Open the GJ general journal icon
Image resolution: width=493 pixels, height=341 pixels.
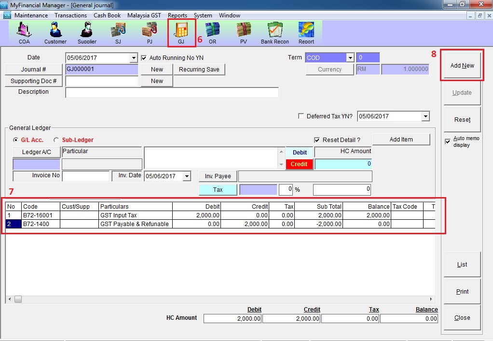pyautogui.click(x=181, y=32)
